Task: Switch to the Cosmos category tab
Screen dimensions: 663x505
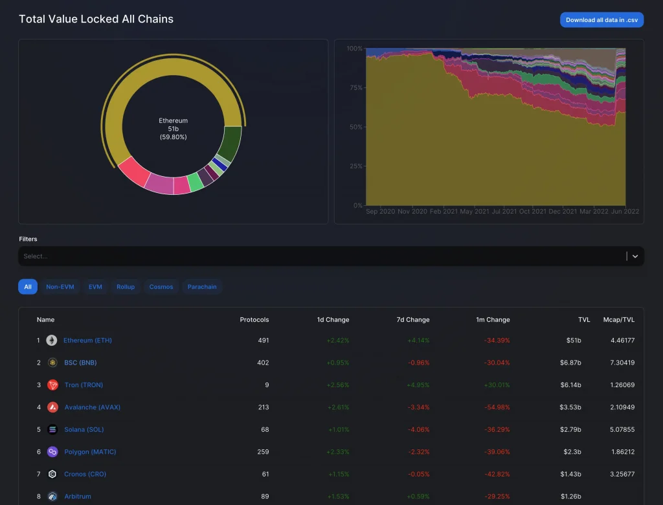Action: click(x=161, y=287)
